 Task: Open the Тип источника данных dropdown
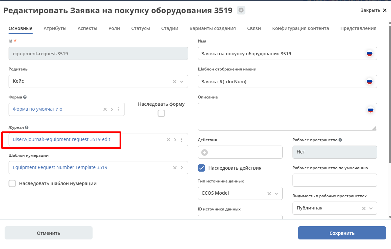[x=276, y=193]
